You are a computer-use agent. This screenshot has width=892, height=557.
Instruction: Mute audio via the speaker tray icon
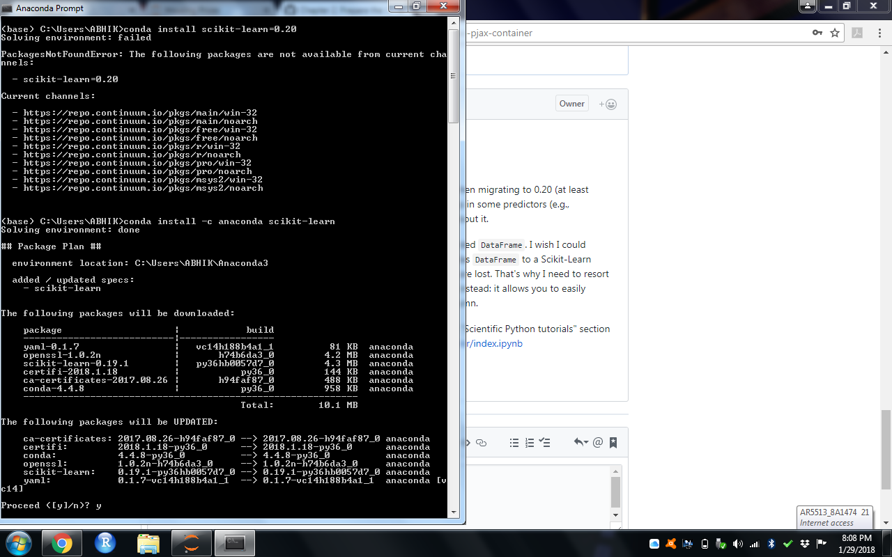click(737, 543)
